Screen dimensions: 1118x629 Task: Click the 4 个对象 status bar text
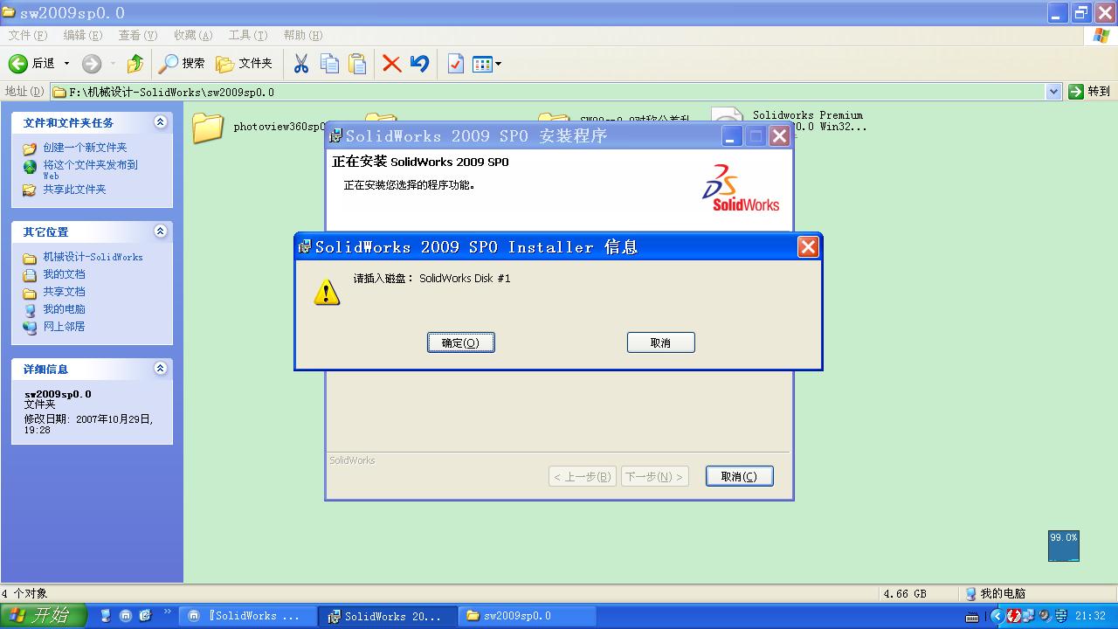click(x=24, y=594)
